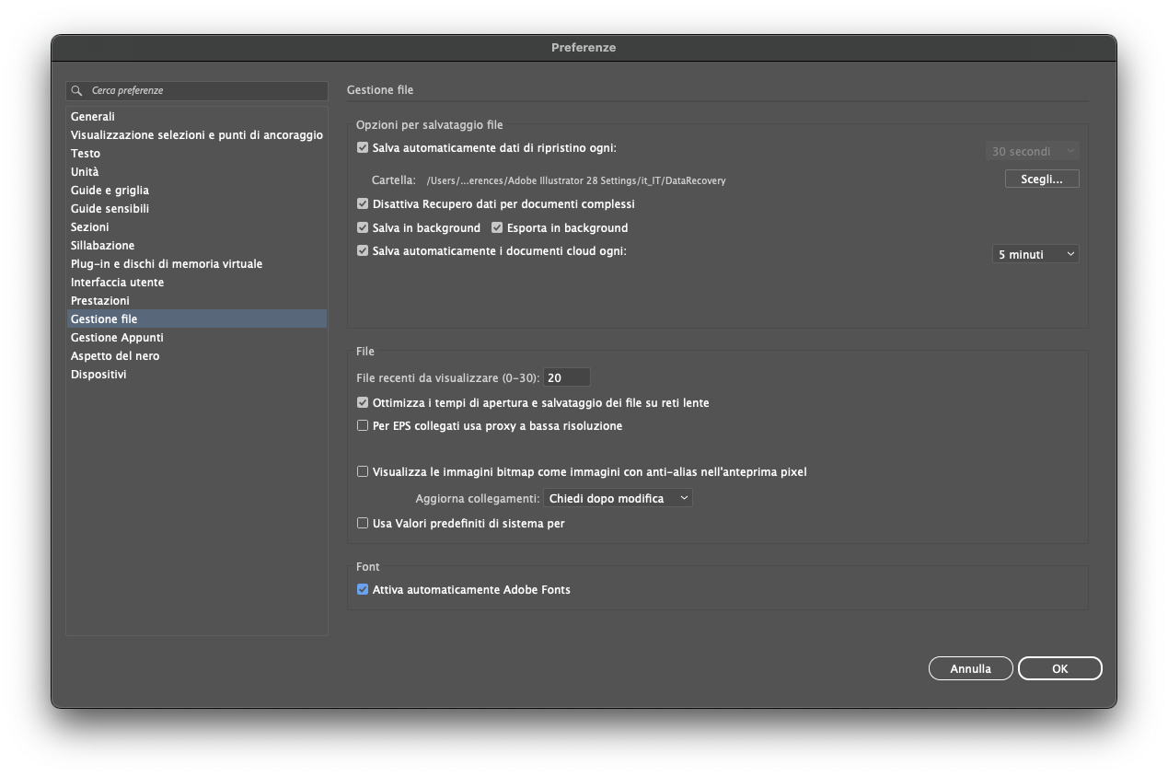Toggle Attiva automaticamente Adobe Fonts
The width and height of the screenshot is (1168, 776).
363,590
